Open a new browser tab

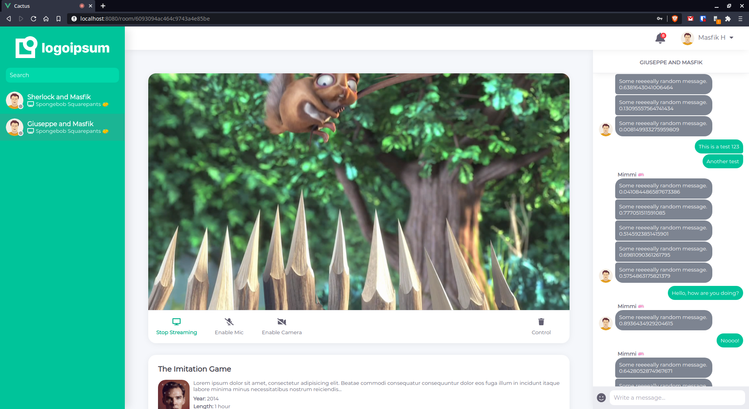(x=103, y=6)
